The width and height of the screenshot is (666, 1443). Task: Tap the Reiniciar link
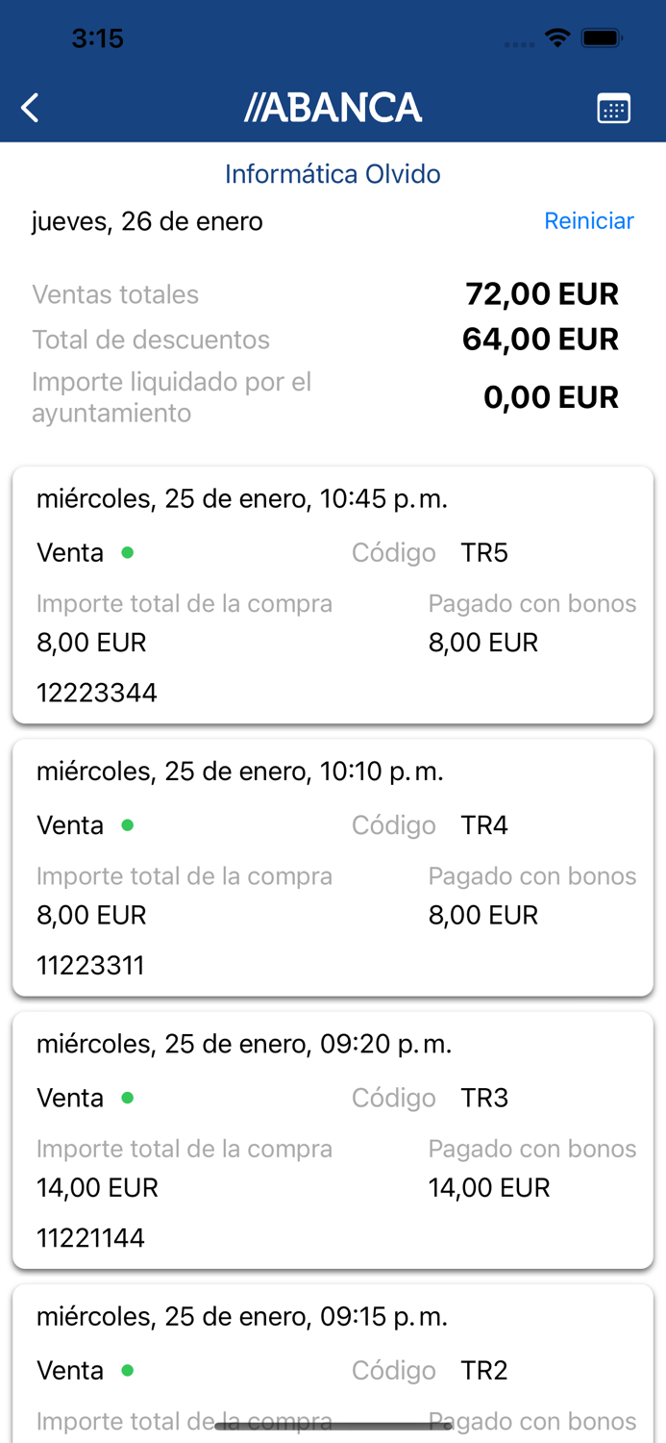tap(589, 221)
